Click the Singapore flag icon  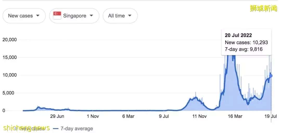click(57, 16)
